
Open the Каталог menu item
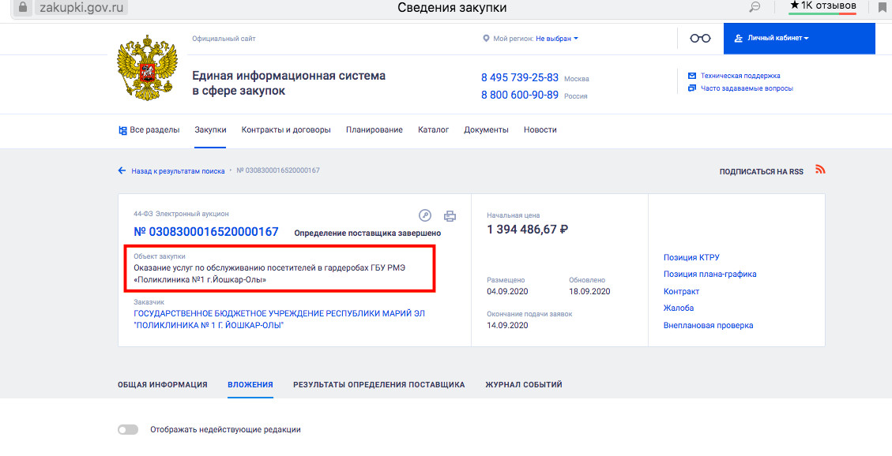[433, 130]
